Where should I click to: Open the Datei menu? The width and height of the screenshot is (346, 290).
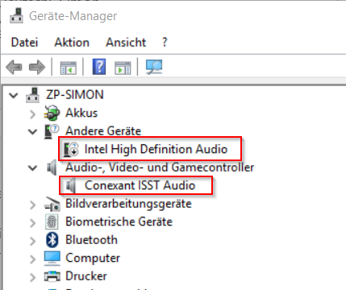point(24,43)
